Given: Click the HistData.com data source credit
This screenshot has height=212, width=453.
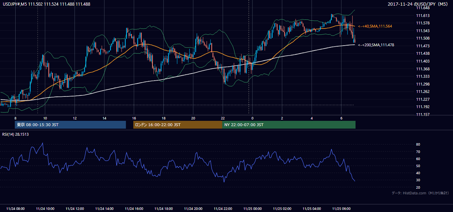Looking at the screenshot, I should pyautogui.click(x=420, y=193).
